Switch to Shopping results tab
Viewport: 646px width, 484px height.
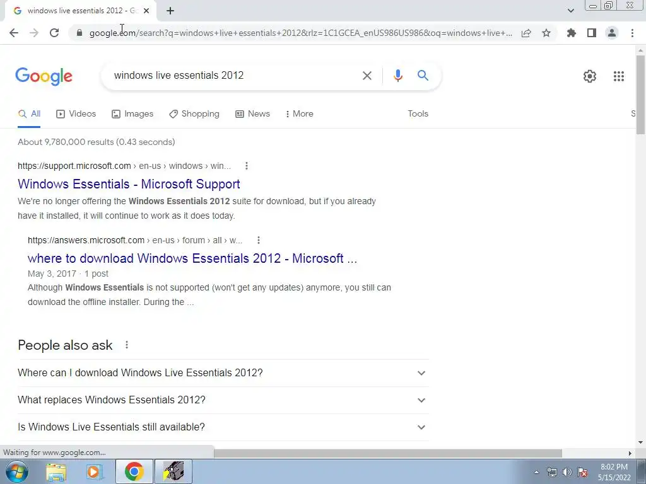[194, 114]
